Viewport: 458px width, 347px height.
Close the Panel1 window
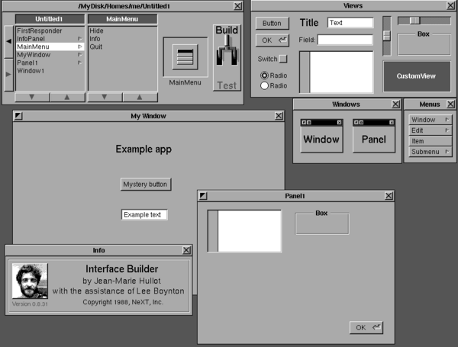[x=389, y=196]
